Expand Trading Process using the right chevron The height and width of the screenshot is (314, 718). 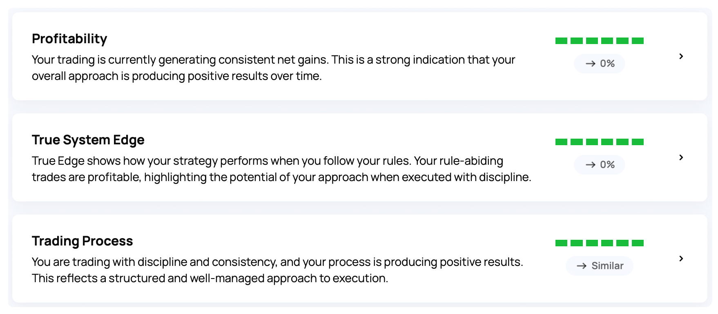pyautogui.click(x=681, y=259)
